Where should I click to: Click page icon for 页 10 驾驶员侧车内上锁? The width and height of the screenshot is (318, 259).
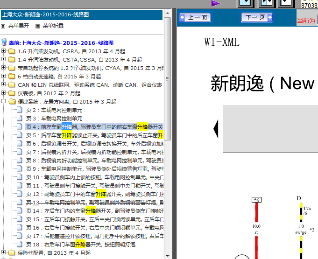tap(20, 177)
